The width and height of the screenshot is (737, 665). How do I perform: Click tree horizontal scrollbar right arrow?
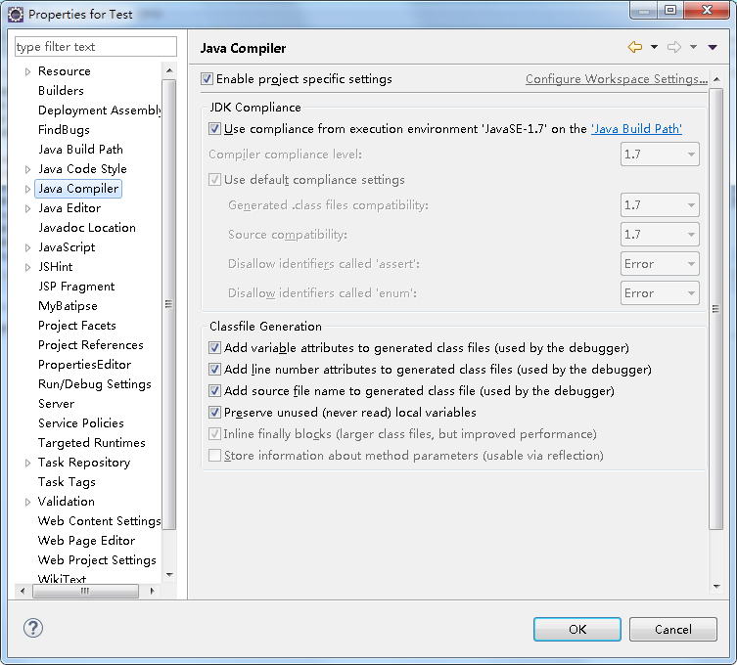(152, 592)
